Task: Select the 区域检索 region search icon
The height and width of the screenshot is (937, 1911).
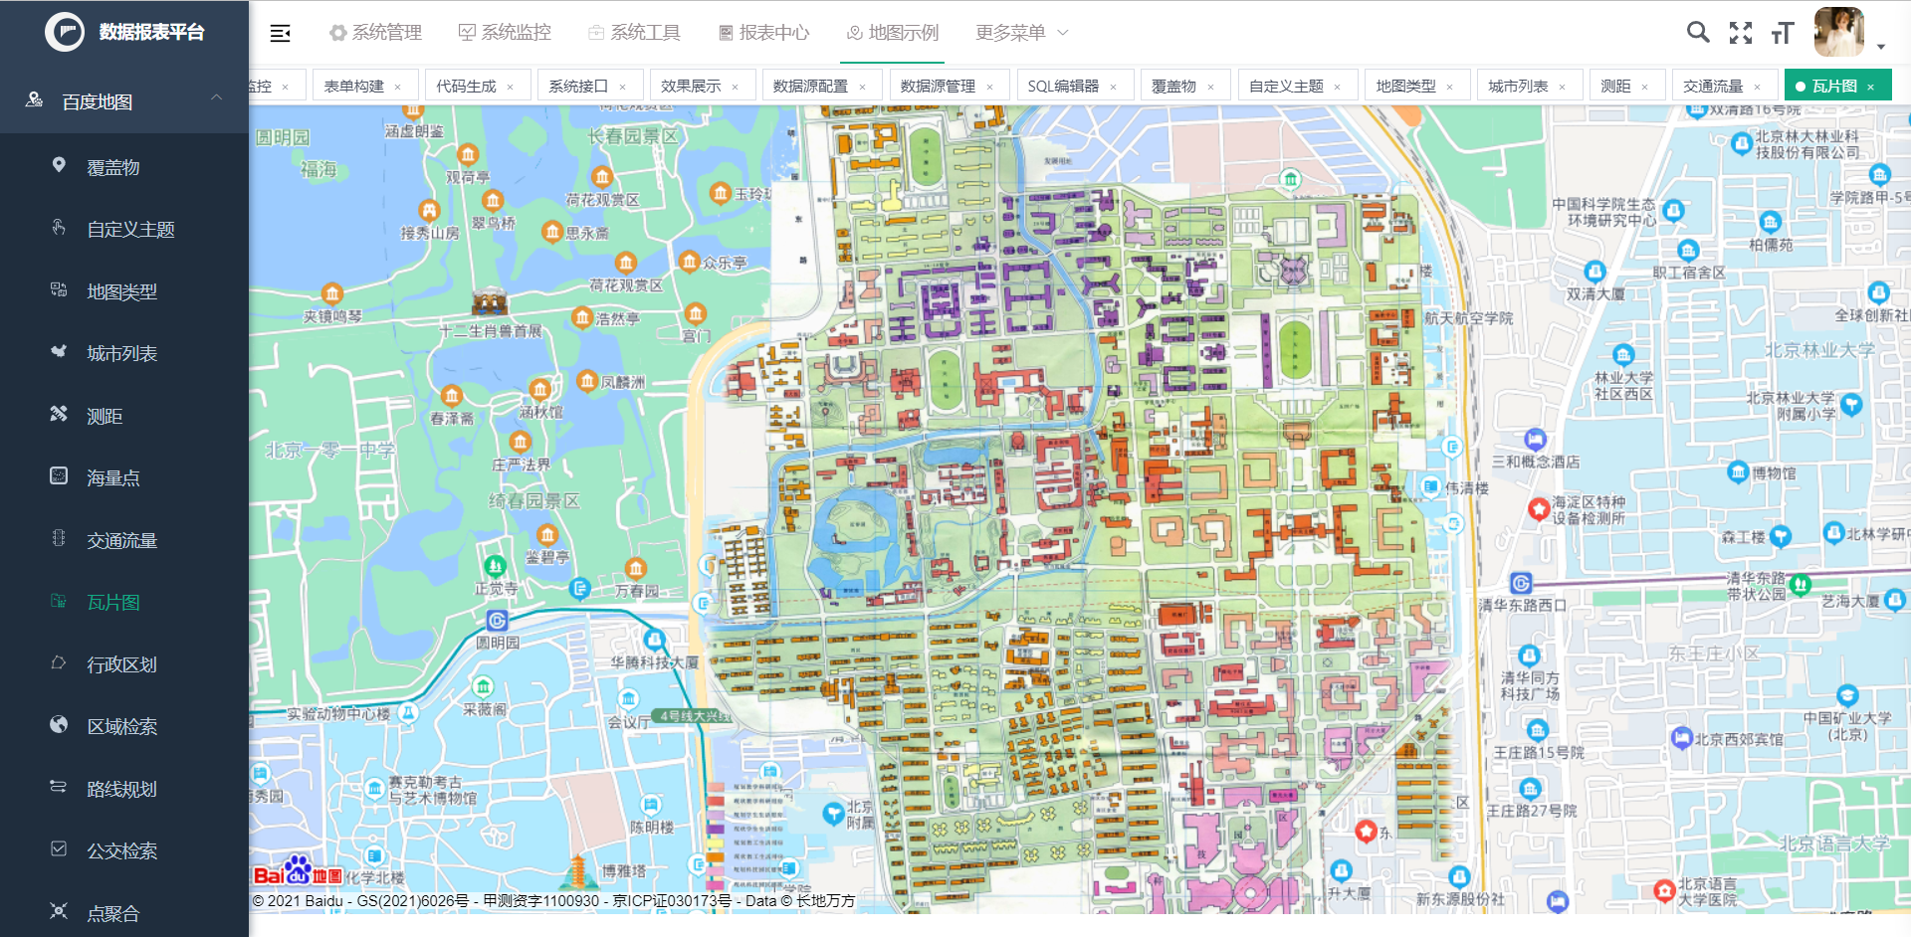Action: (58, 726)
